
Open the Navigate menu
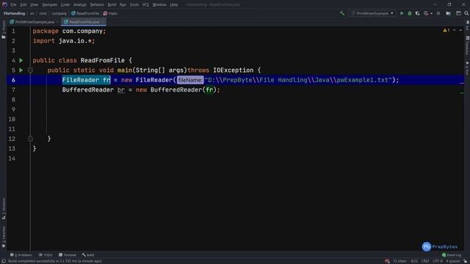click(x=49, y=4)
